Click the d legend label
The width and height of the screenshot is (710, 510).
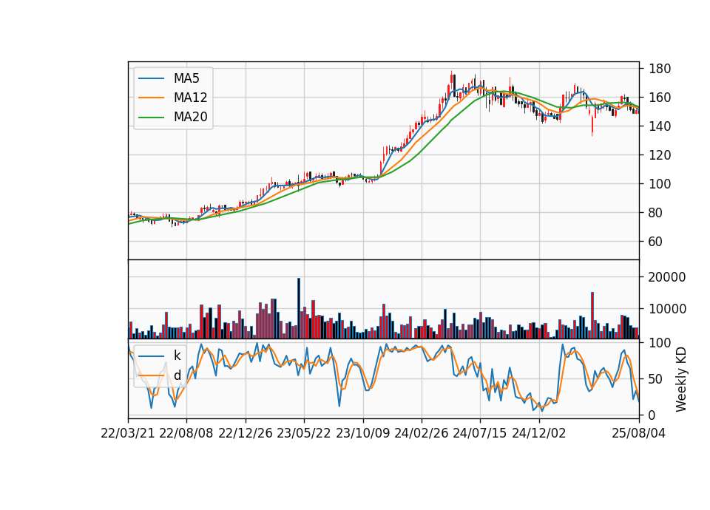(177, 375)
